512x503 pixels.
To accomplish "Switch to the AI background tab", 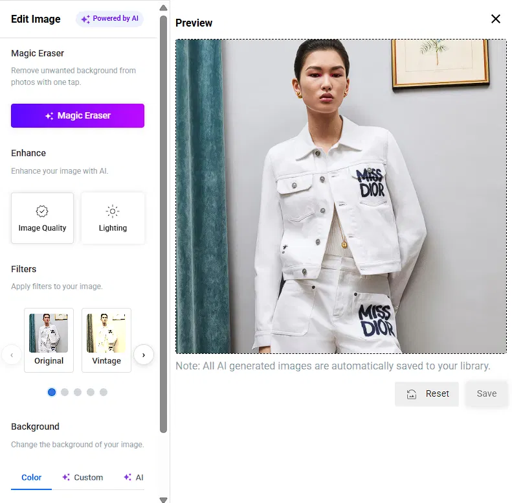I will (x=133, y=478).
